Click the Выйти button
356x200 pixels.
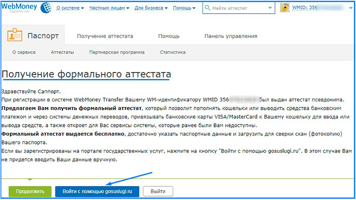click(x=158, y=191)
